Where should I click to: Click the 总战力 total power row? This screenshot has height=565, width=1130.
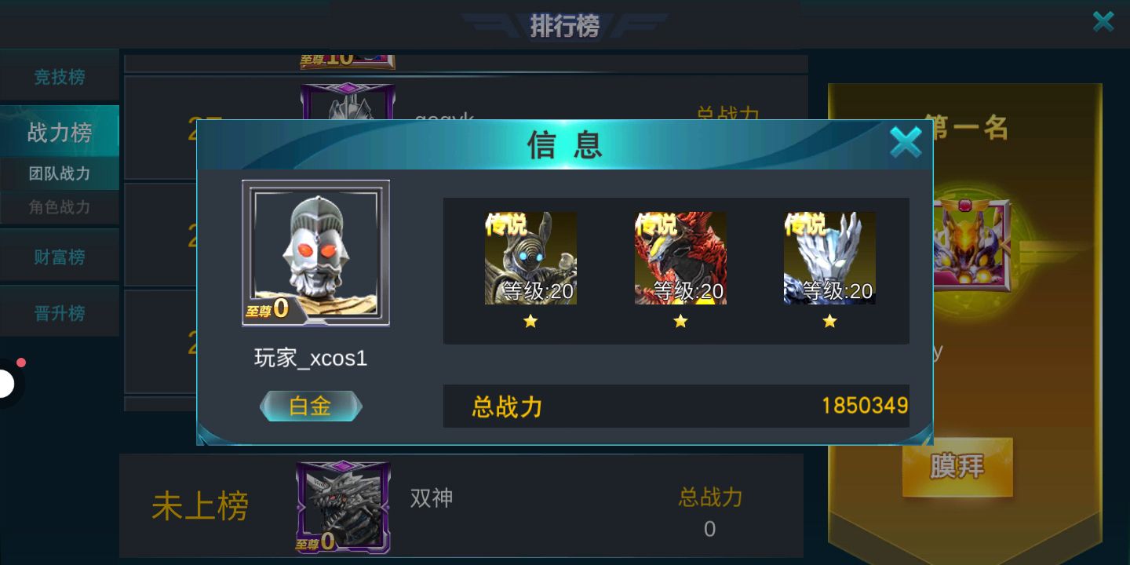pos(676,406)
